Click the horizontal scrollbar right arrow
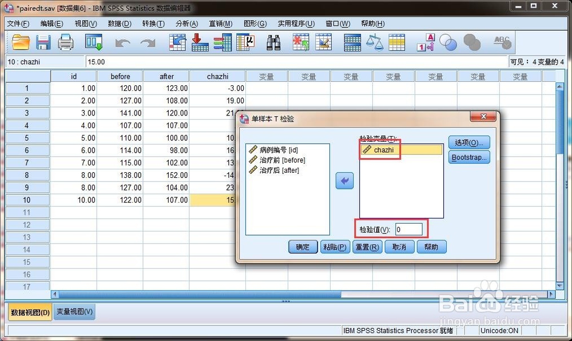This screenshot has width=572, height=341. (551, 294)
